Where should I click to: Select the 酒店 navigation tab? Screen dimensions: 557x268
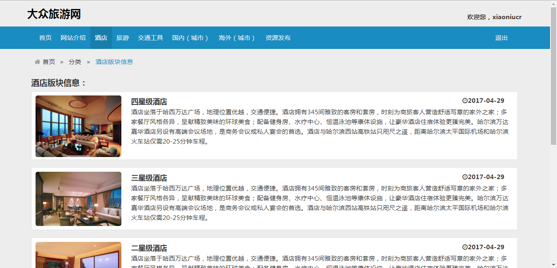[101, 38]
